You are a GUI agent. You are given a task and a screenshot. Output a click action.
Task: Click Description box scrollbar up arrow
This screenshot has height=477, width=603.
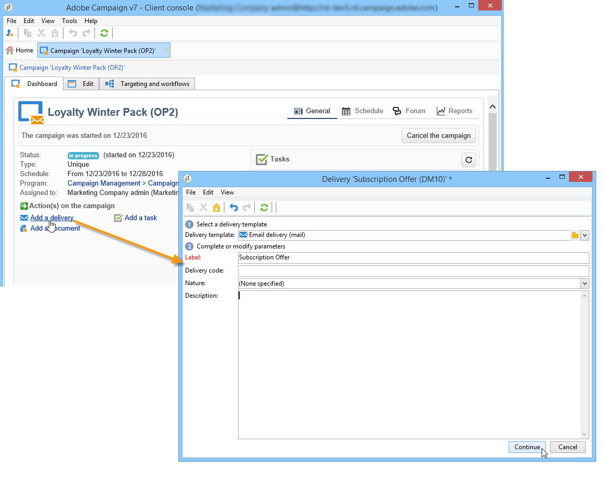click(585, 296)
